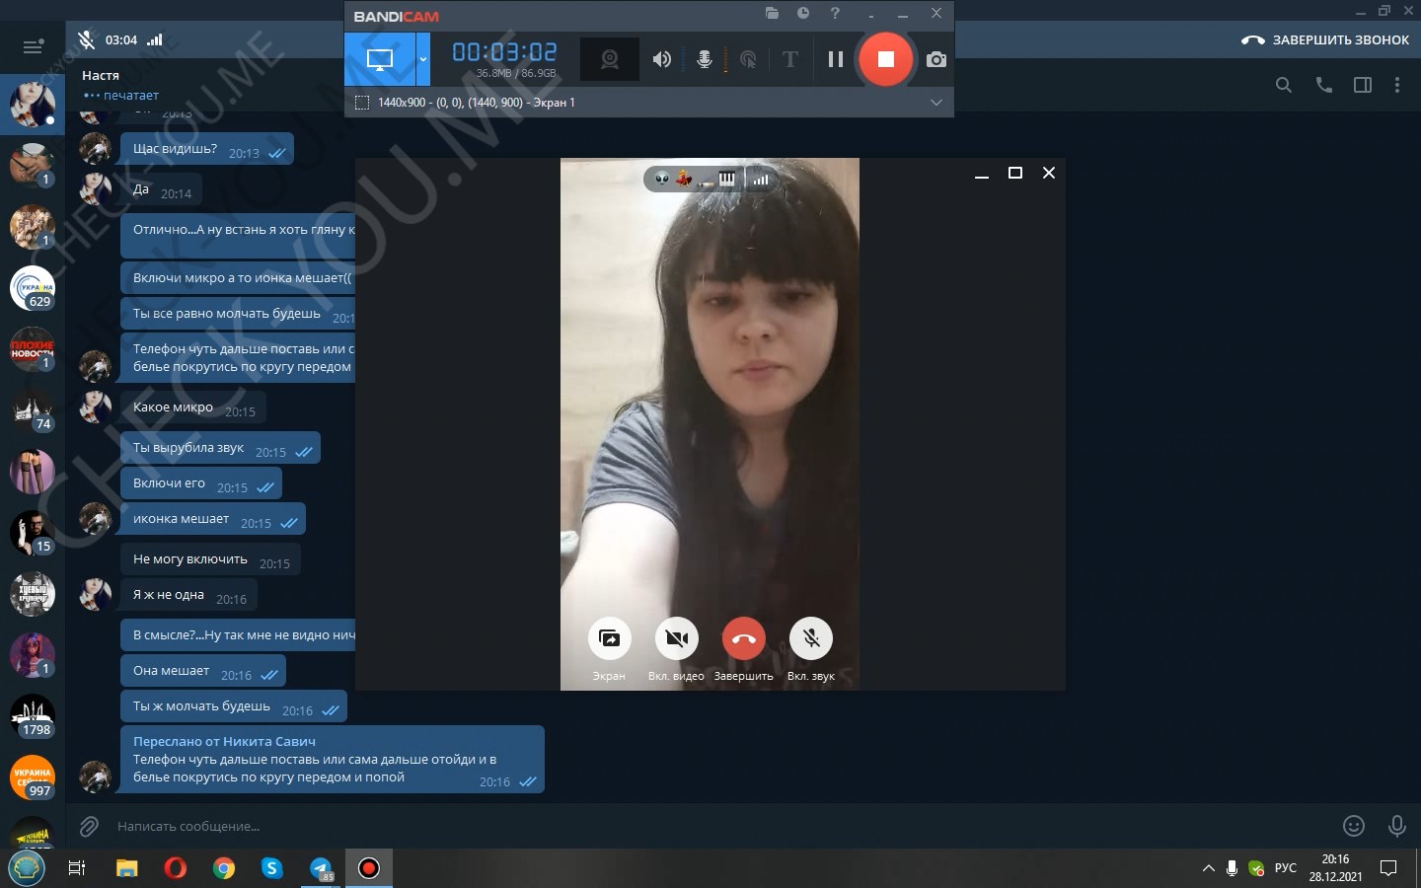Open the Настя chat header

(120, 85)
